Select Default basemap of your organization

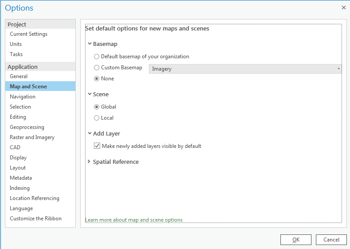(x=97, y=57)
